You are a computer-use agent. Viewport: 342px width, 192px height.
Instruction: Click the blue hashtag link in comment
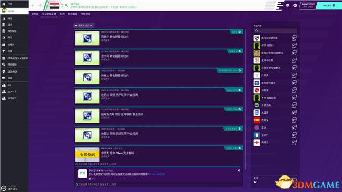(x=157, y=174)
